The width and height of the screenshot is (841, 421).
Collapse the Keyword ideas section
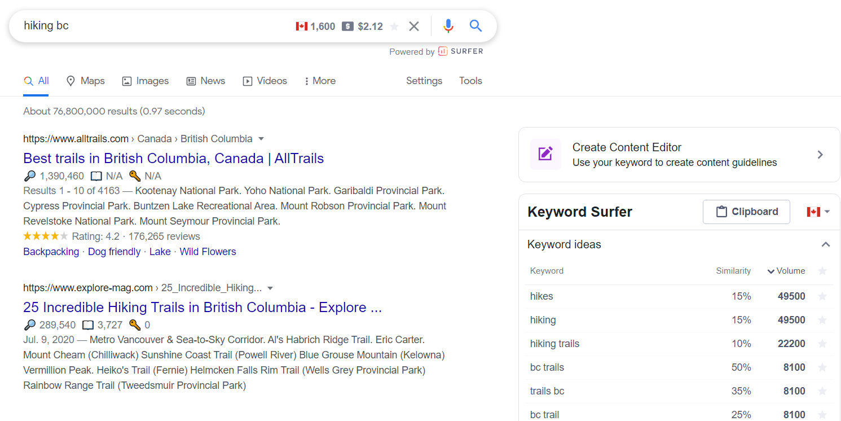click(x=825, y=244)
